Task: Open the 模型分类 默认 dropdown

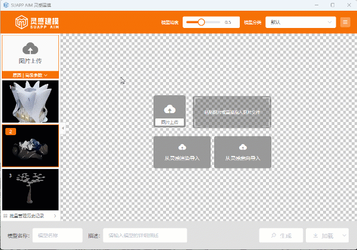Action: [300, 22]
